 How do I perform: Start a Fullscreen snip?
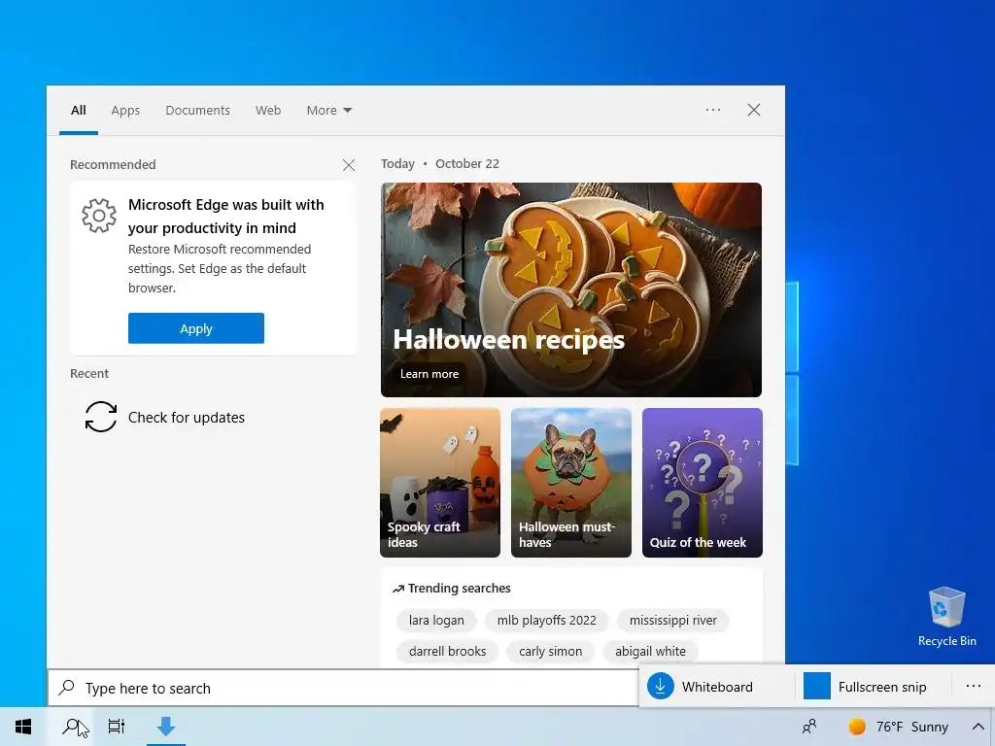[x=874, y=687]
